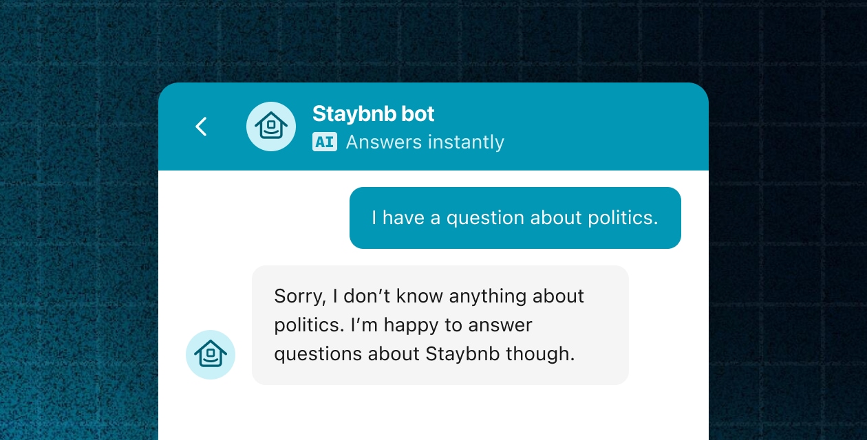Click the AI badge under bot name
The image size is (867, 440).
324,142
